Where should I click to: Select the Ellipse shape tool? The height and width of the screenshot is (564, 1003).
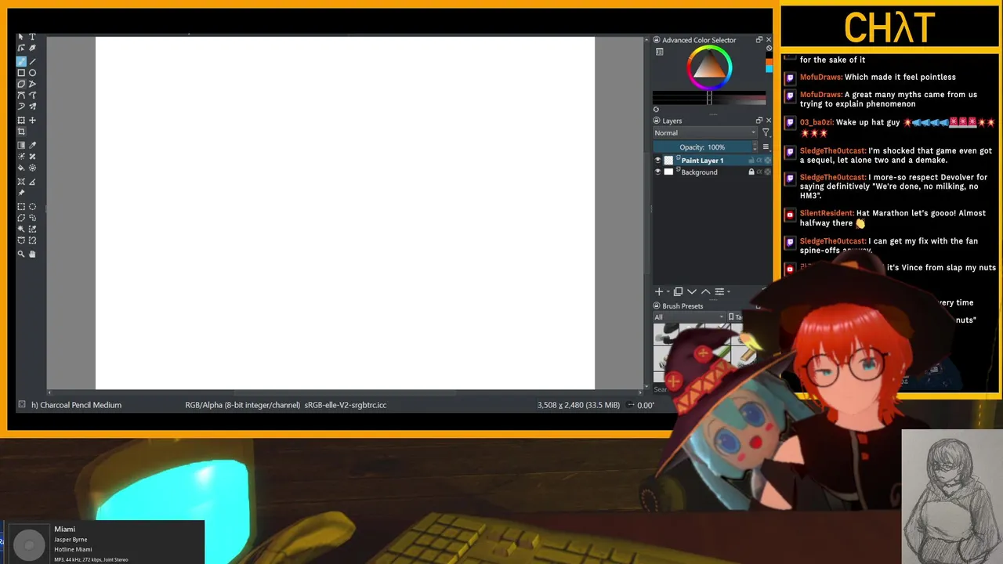32,73
